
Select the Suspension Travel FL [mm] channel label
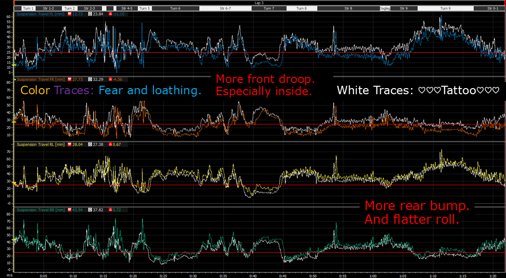(x=40, y=14)
